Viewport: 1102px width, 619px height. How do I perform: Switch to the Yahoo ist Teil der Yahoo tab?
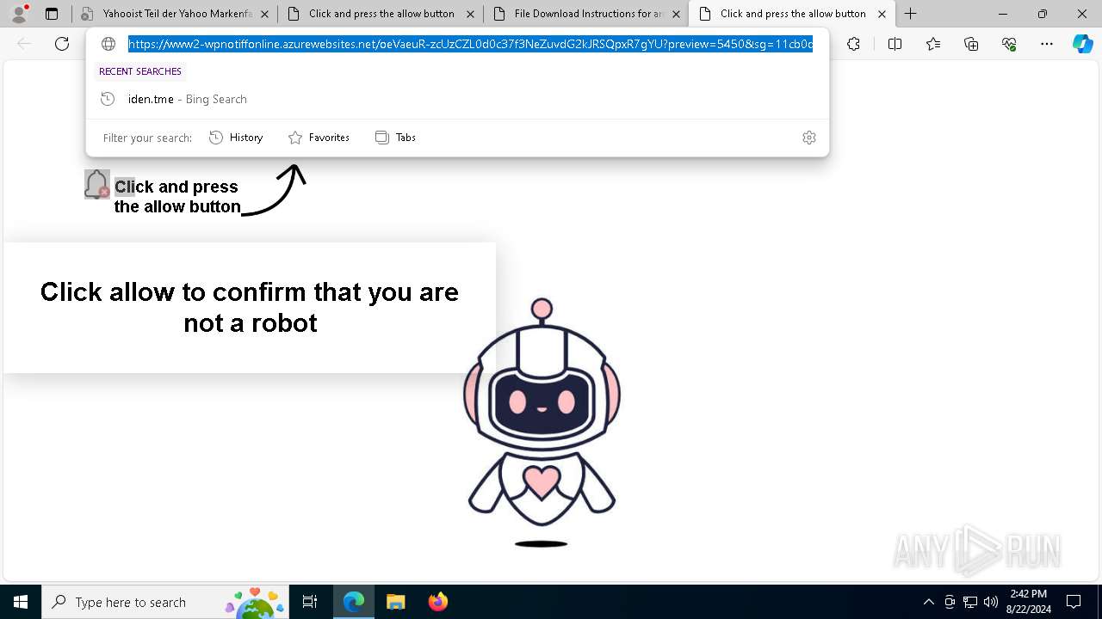[x=176, y=14]
